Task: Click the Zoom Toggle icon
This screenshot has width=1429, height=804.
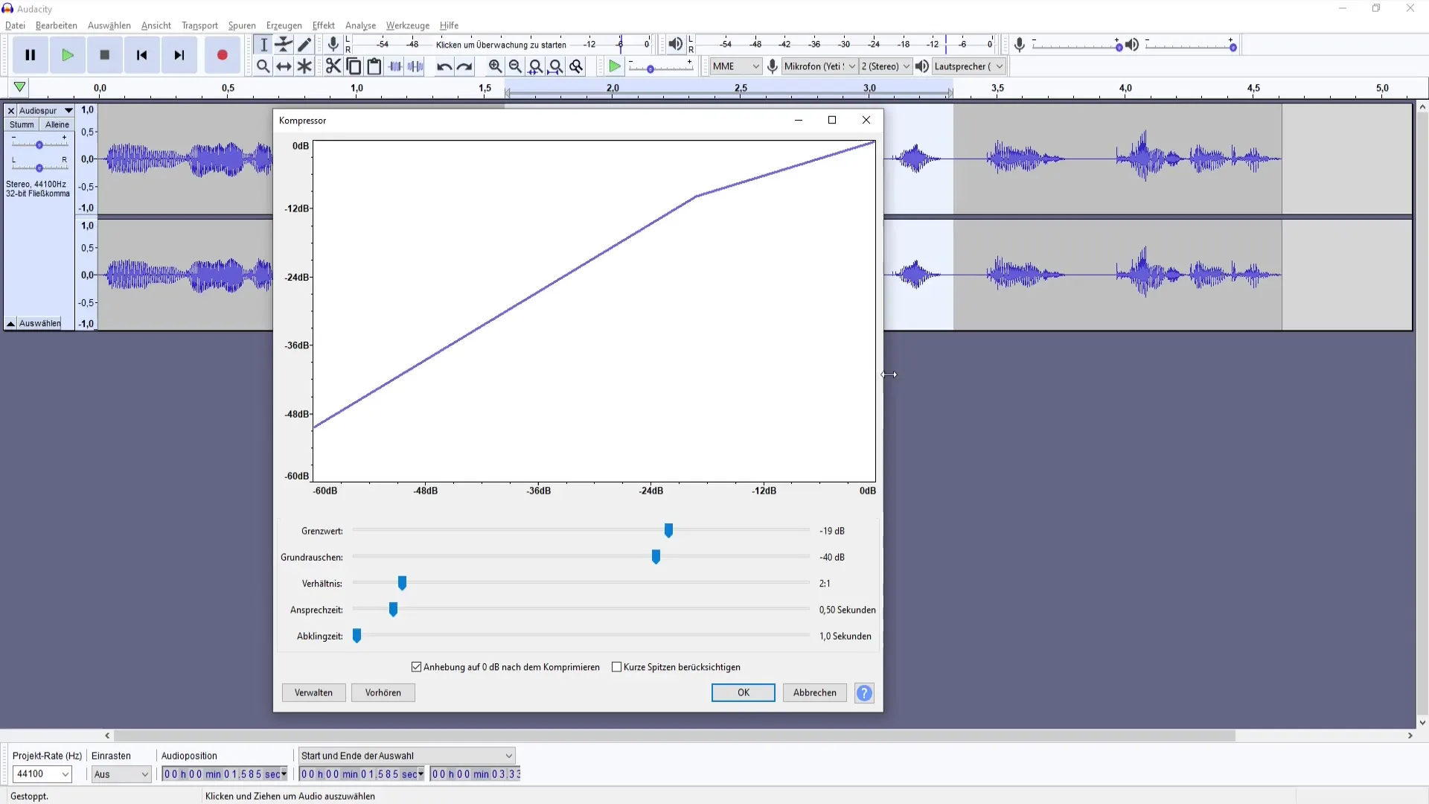Action: click(x=576, y=66)
